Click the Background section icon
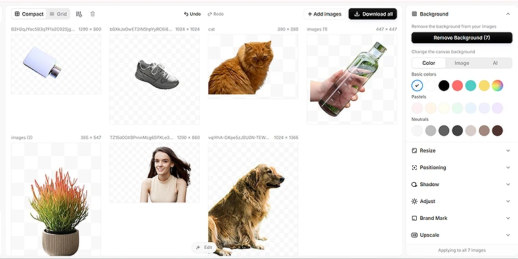The width and height of the screenshot is (518, 259). pos(414,14)
